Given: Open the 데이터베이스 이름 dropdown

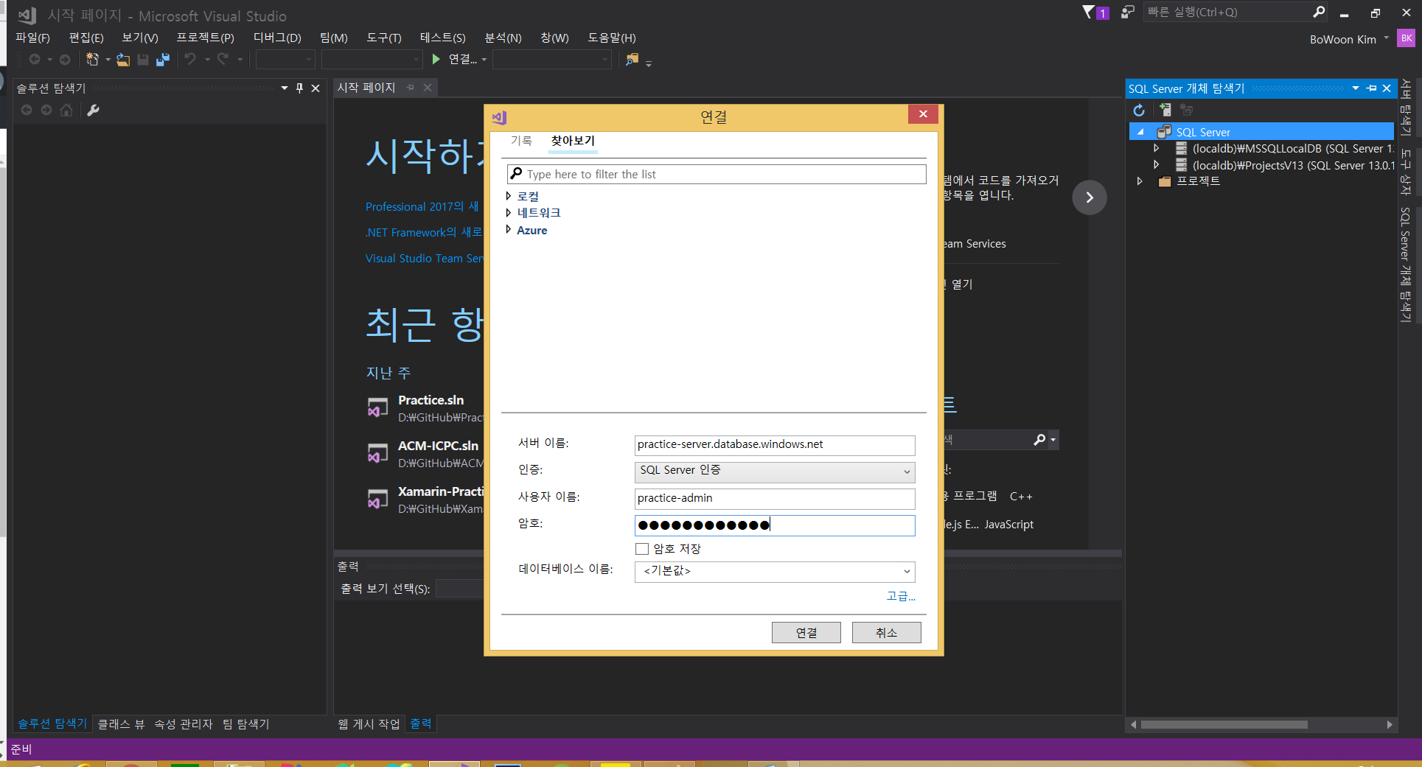Looking at the screenshot, I should click(x=906, y=571).
